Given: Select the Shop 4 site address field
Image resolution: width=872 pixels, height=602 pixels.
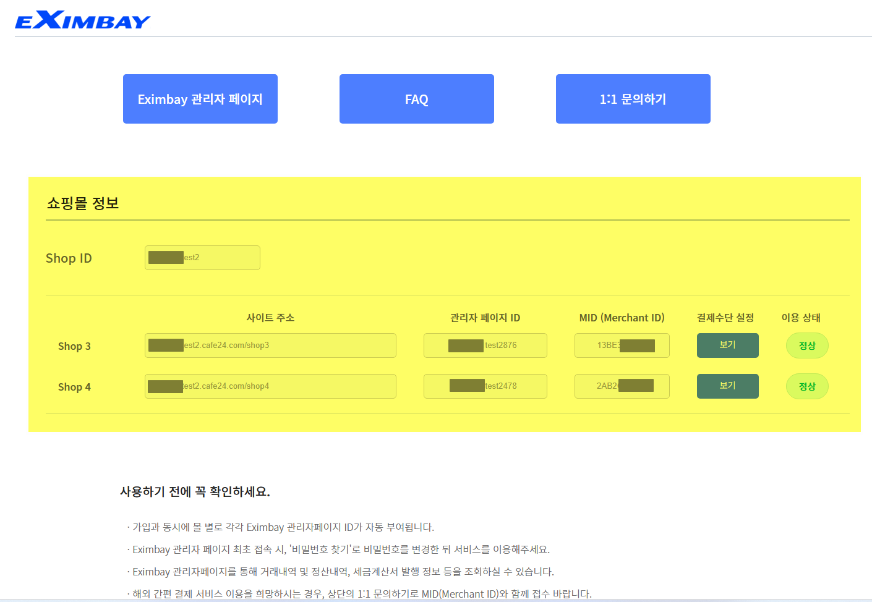Looking at the screenshot, I should pos(270,386).
